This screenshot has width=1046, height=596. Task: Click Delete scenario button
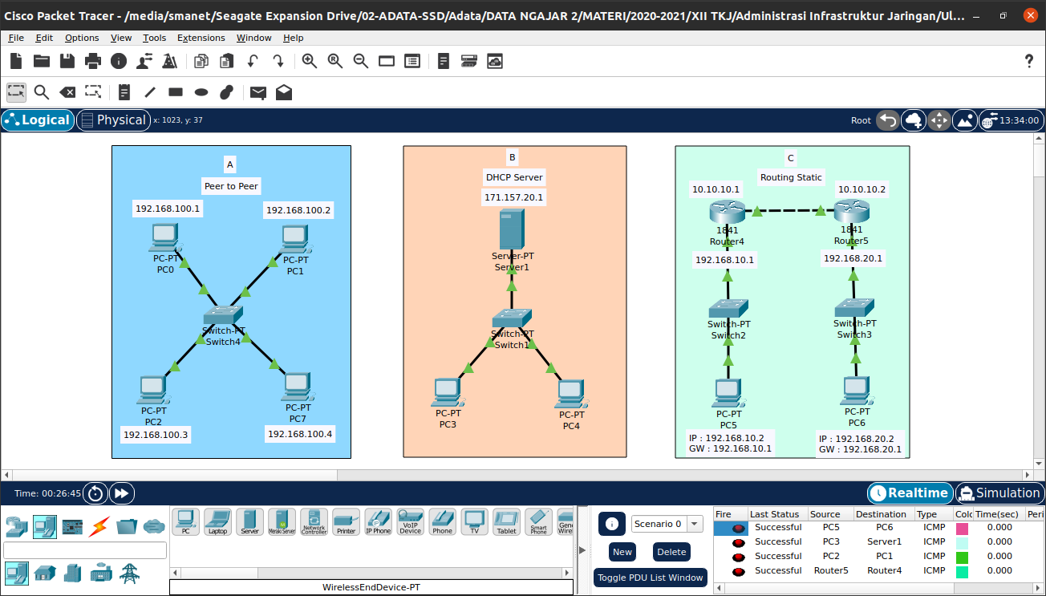pyautogui.click(x=671, y=552)
